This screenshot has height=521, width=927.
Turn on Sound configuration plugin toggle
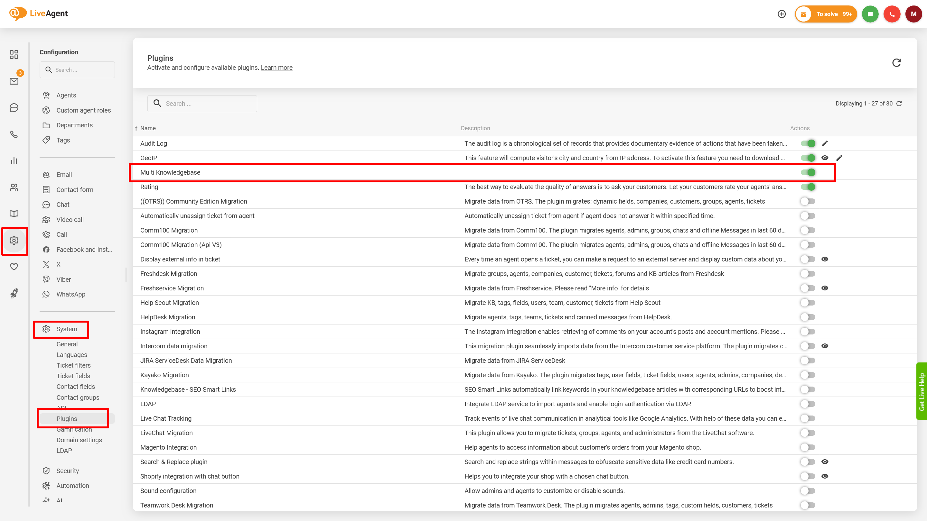pos(808,491)
